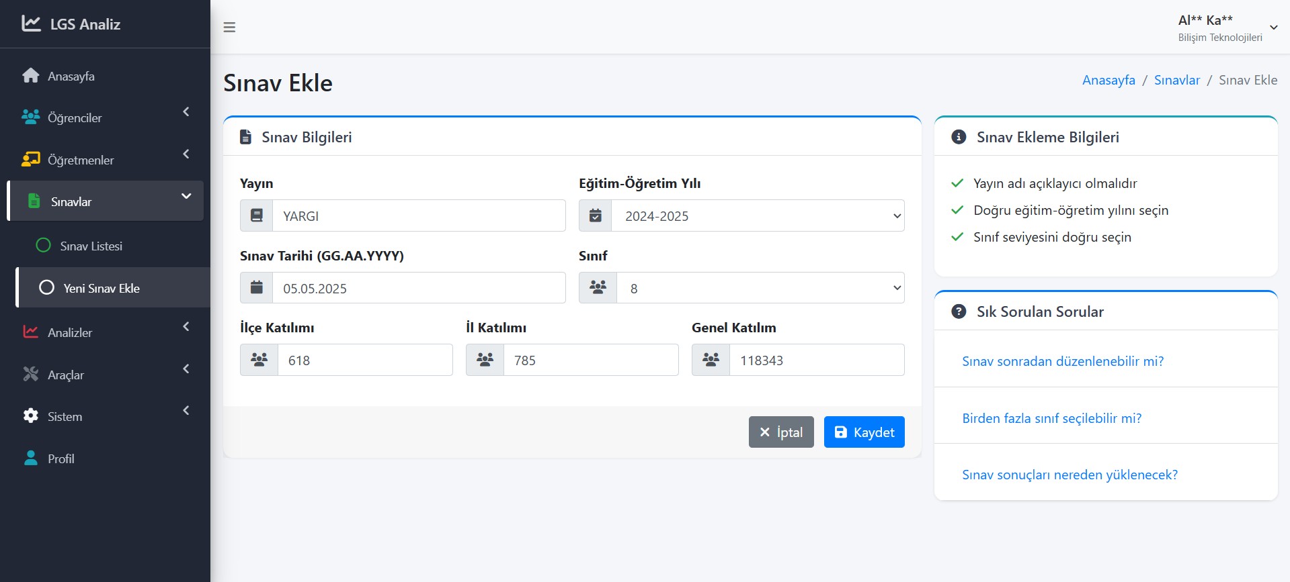
Task: Cancel the form with İptal button
Action: [x=781, y=432]
